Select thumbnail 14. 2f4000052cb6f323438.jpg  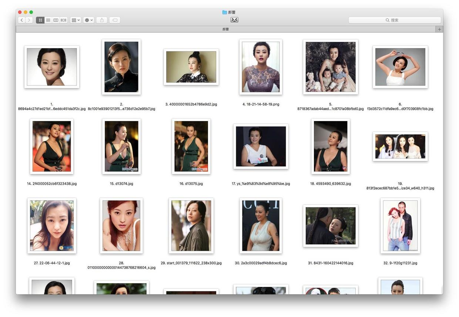point(52,146)
